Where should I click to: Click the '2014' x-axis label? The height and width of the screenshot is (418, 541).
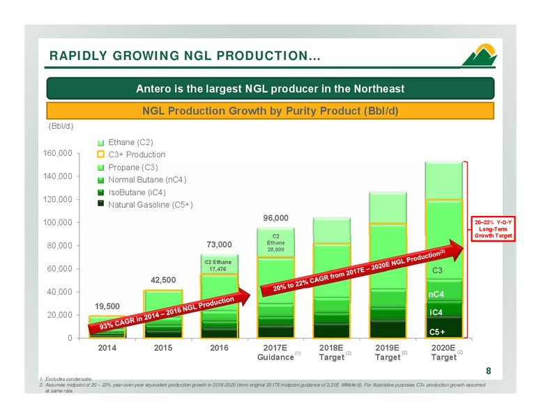coord(107,348)
